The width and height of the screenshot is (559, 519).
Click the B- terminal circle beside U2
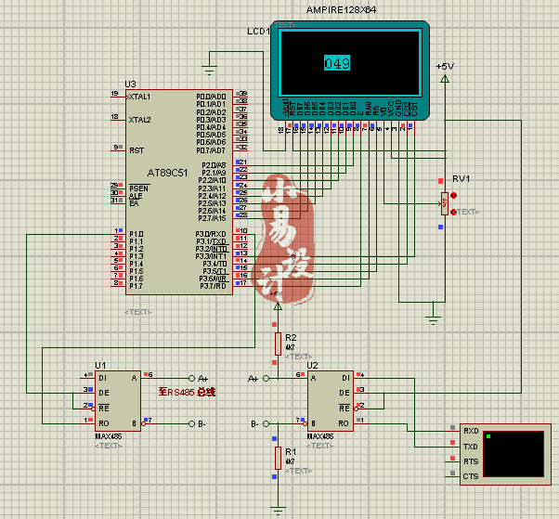coord(266,423)
